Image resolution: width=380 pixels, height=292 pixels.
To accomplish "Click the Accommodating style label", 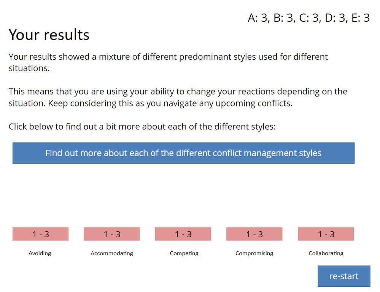I will pyautogui.click(x=112, y=253).
